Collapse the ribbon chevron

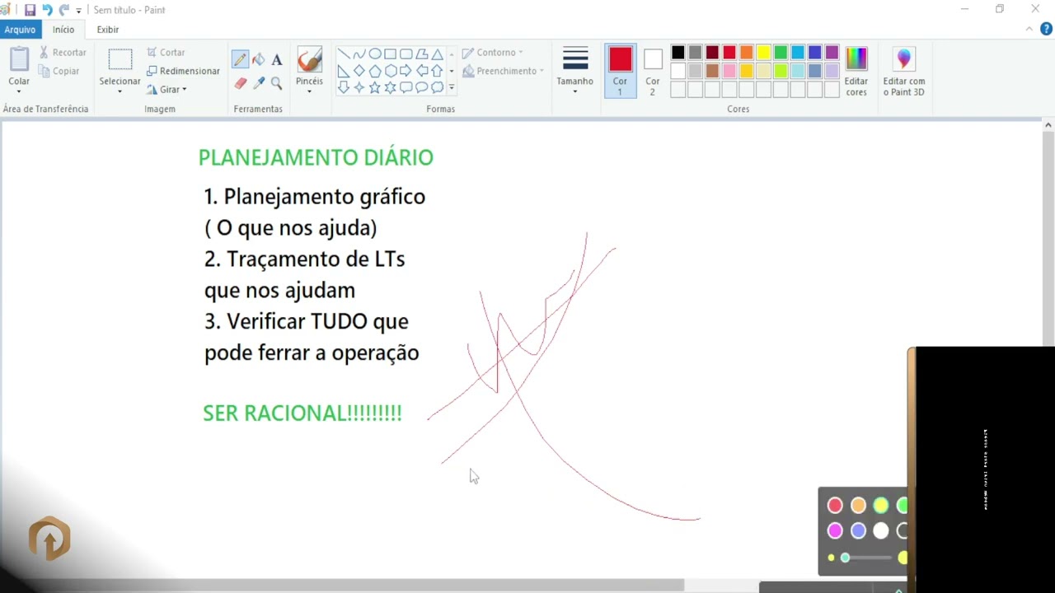point(1029,29)
